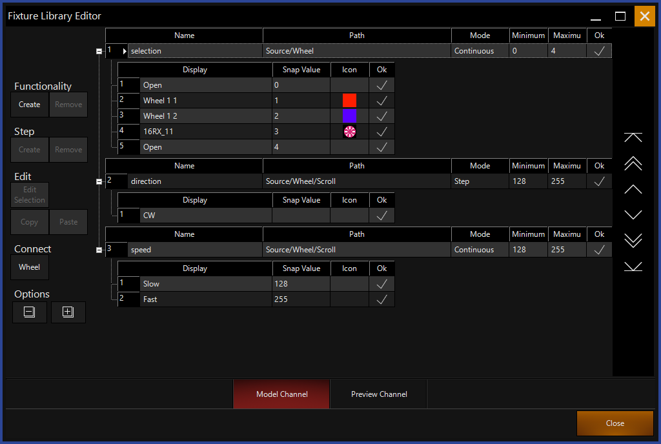Toggle the Ok checkmark for the Fast step
Viewport: 661px width, 444px height.
[381, 299]
